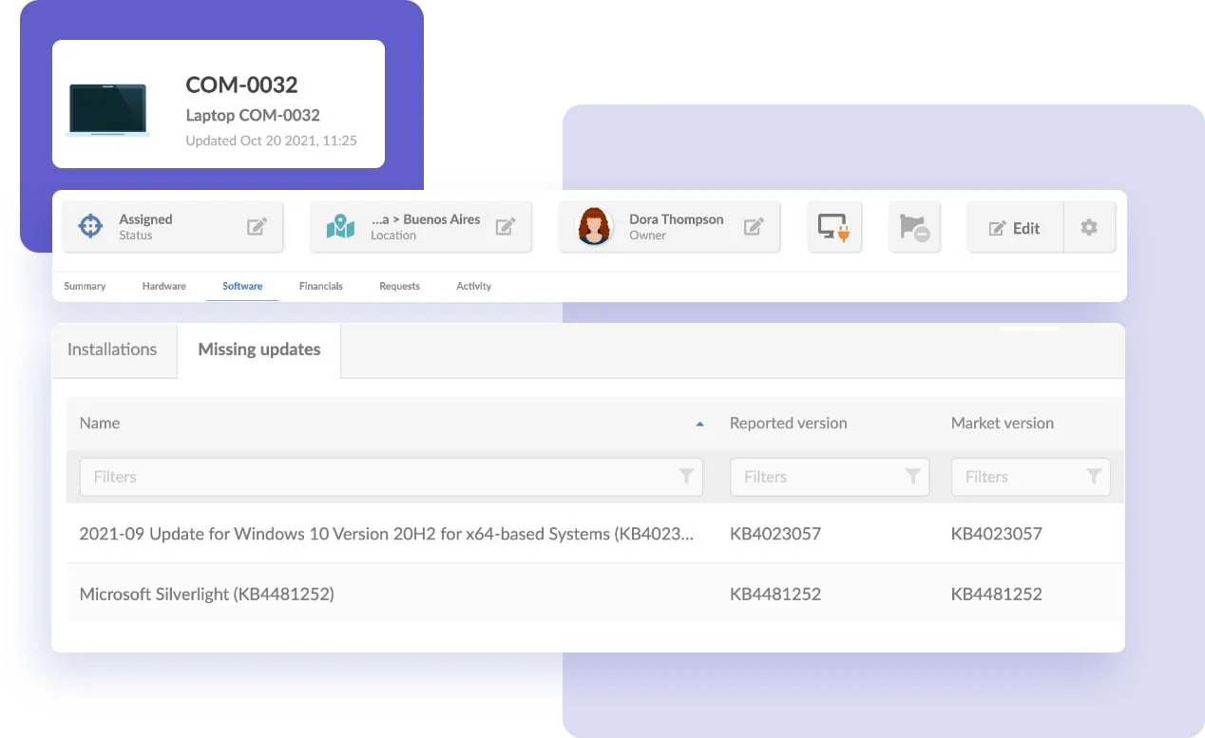1205x738 pixels.
Task: Click the map location icon
Action: (x=340, y=227)
